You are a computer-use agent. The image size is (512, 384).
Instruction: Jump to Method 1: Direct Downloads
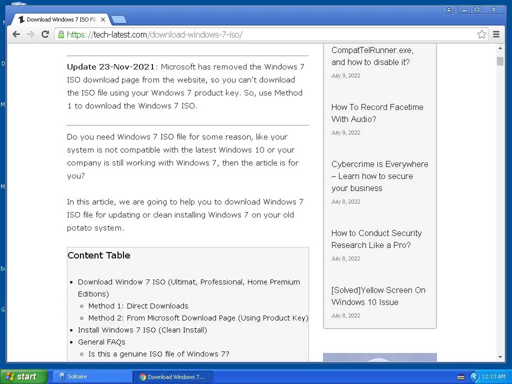click(x=138, y=306)
